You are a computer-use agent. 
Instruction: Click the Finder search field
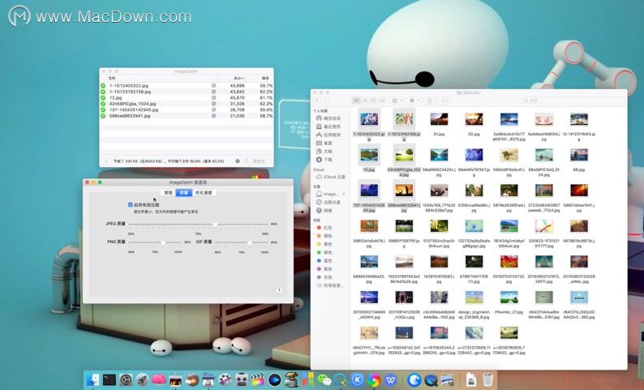coord(572,101)
